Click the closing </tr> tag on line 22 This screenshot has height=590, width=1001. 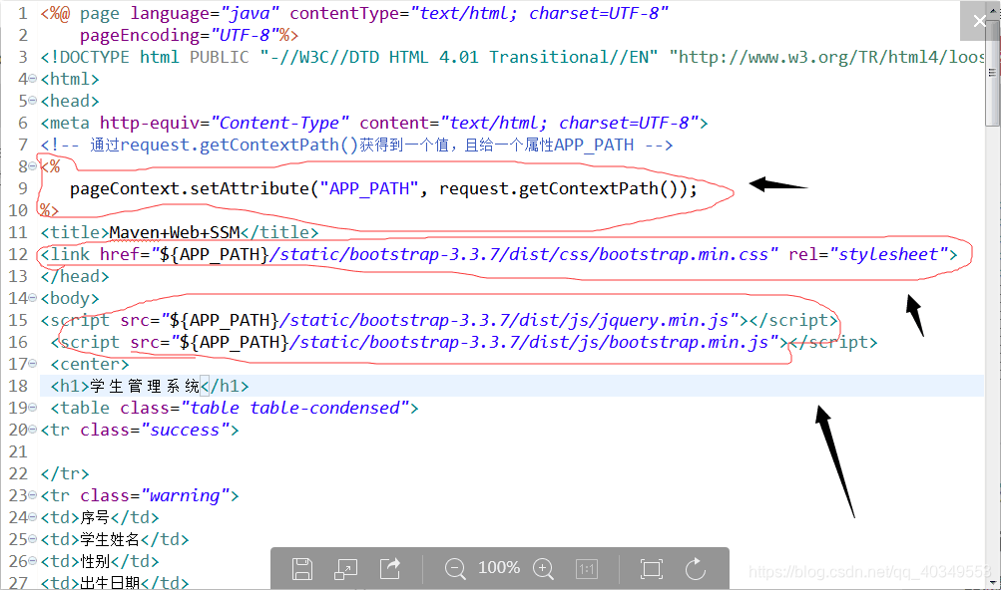point(65,473)
